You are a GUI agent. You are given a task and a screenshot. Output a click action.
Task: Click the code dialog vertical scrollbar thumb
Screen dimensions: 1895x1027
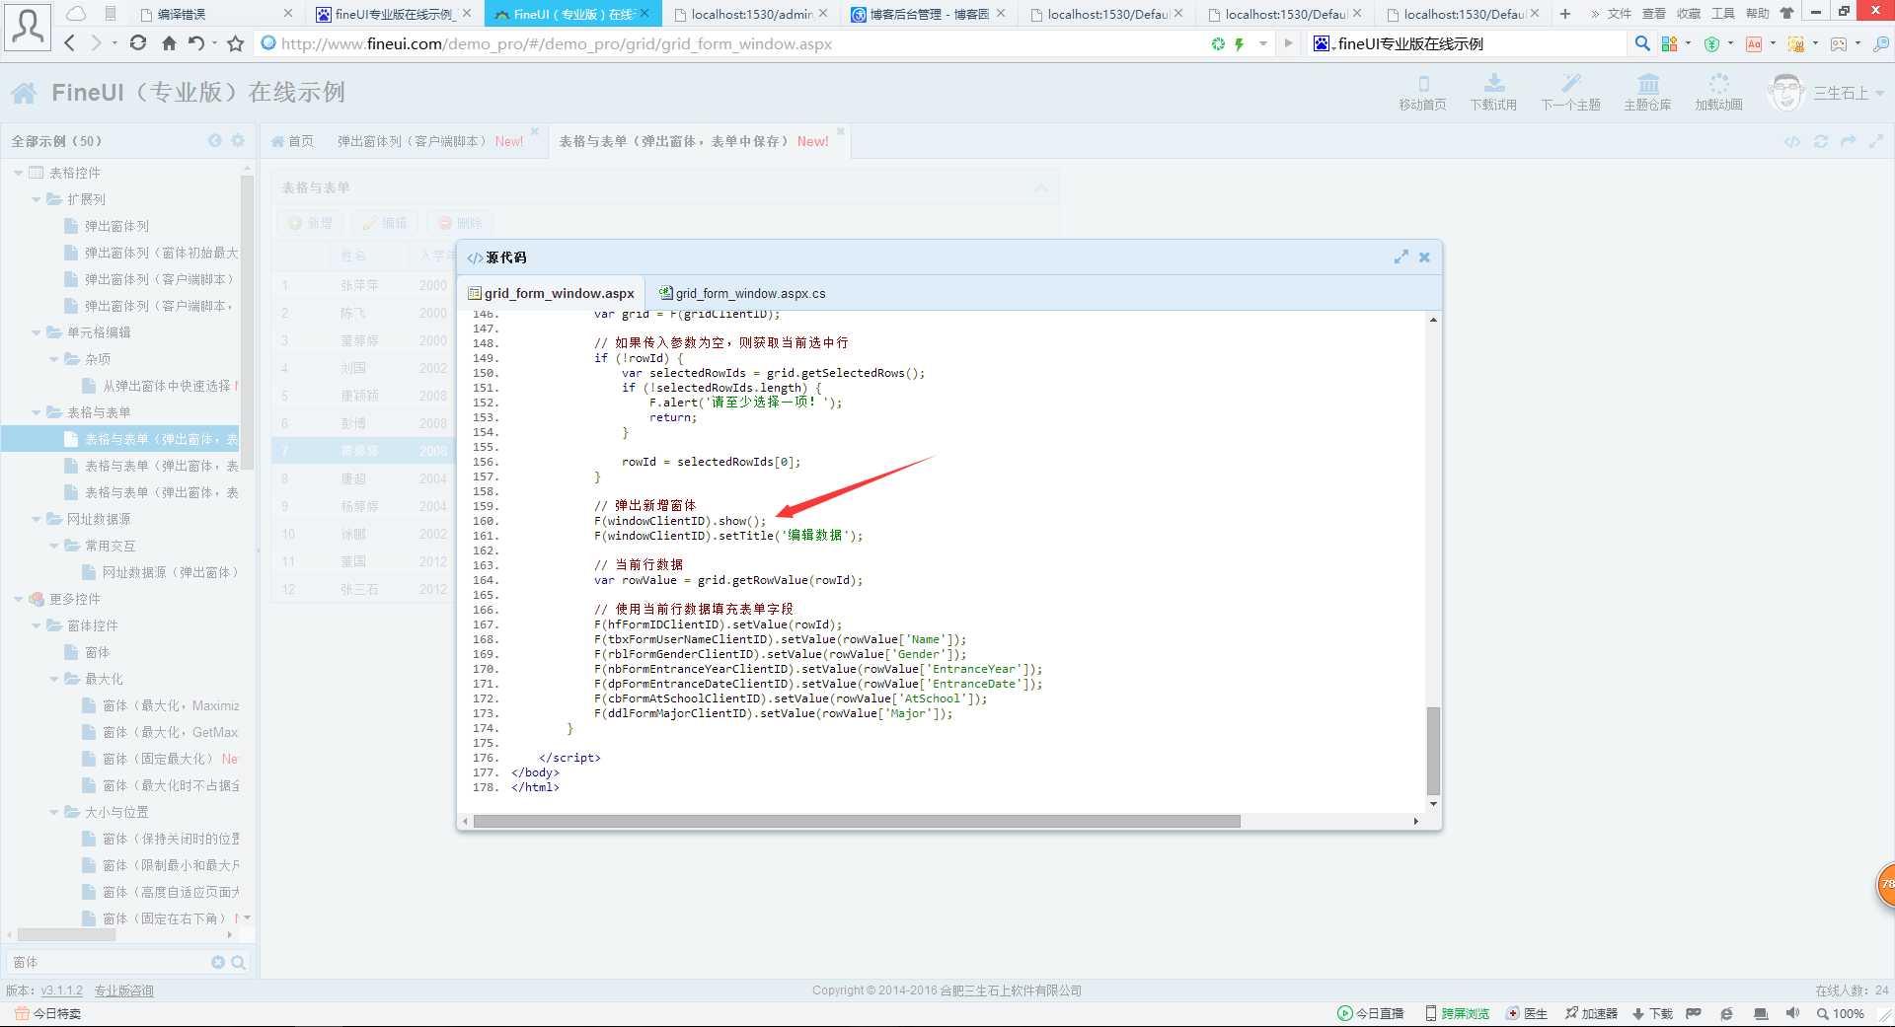click(x=1433, y=750)
